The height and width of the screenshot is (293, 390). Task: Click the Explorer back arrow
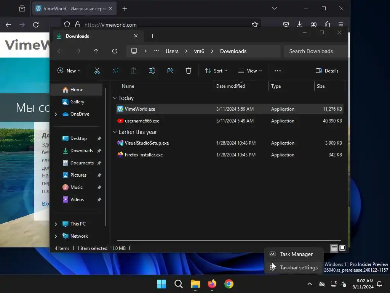click(x=60, y=51)
